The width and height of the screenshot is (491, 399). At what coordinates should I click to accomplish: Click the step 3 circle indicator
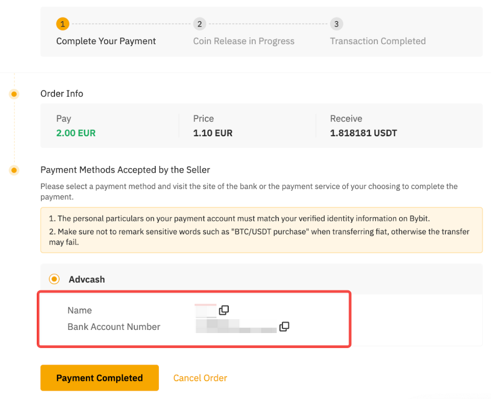(x=336, y=24)
